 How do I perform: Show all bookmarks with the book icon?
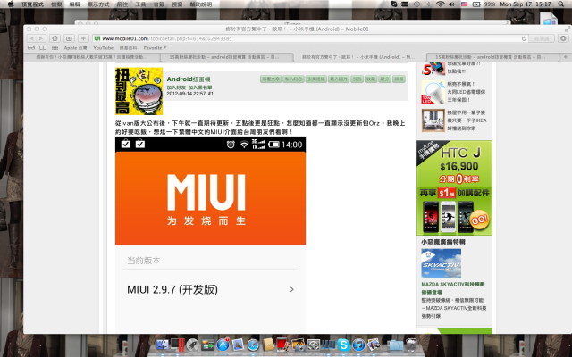point(43,47)
